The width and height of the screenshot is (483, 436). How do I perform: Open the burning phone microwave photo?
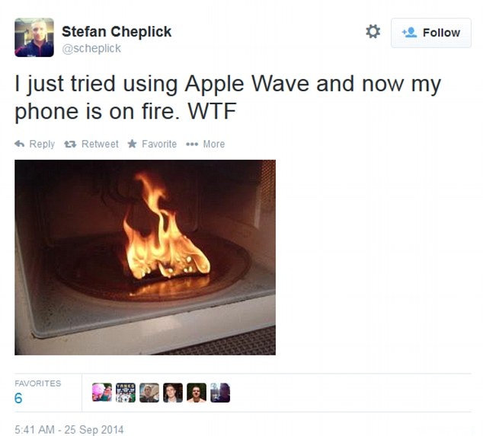145,257
